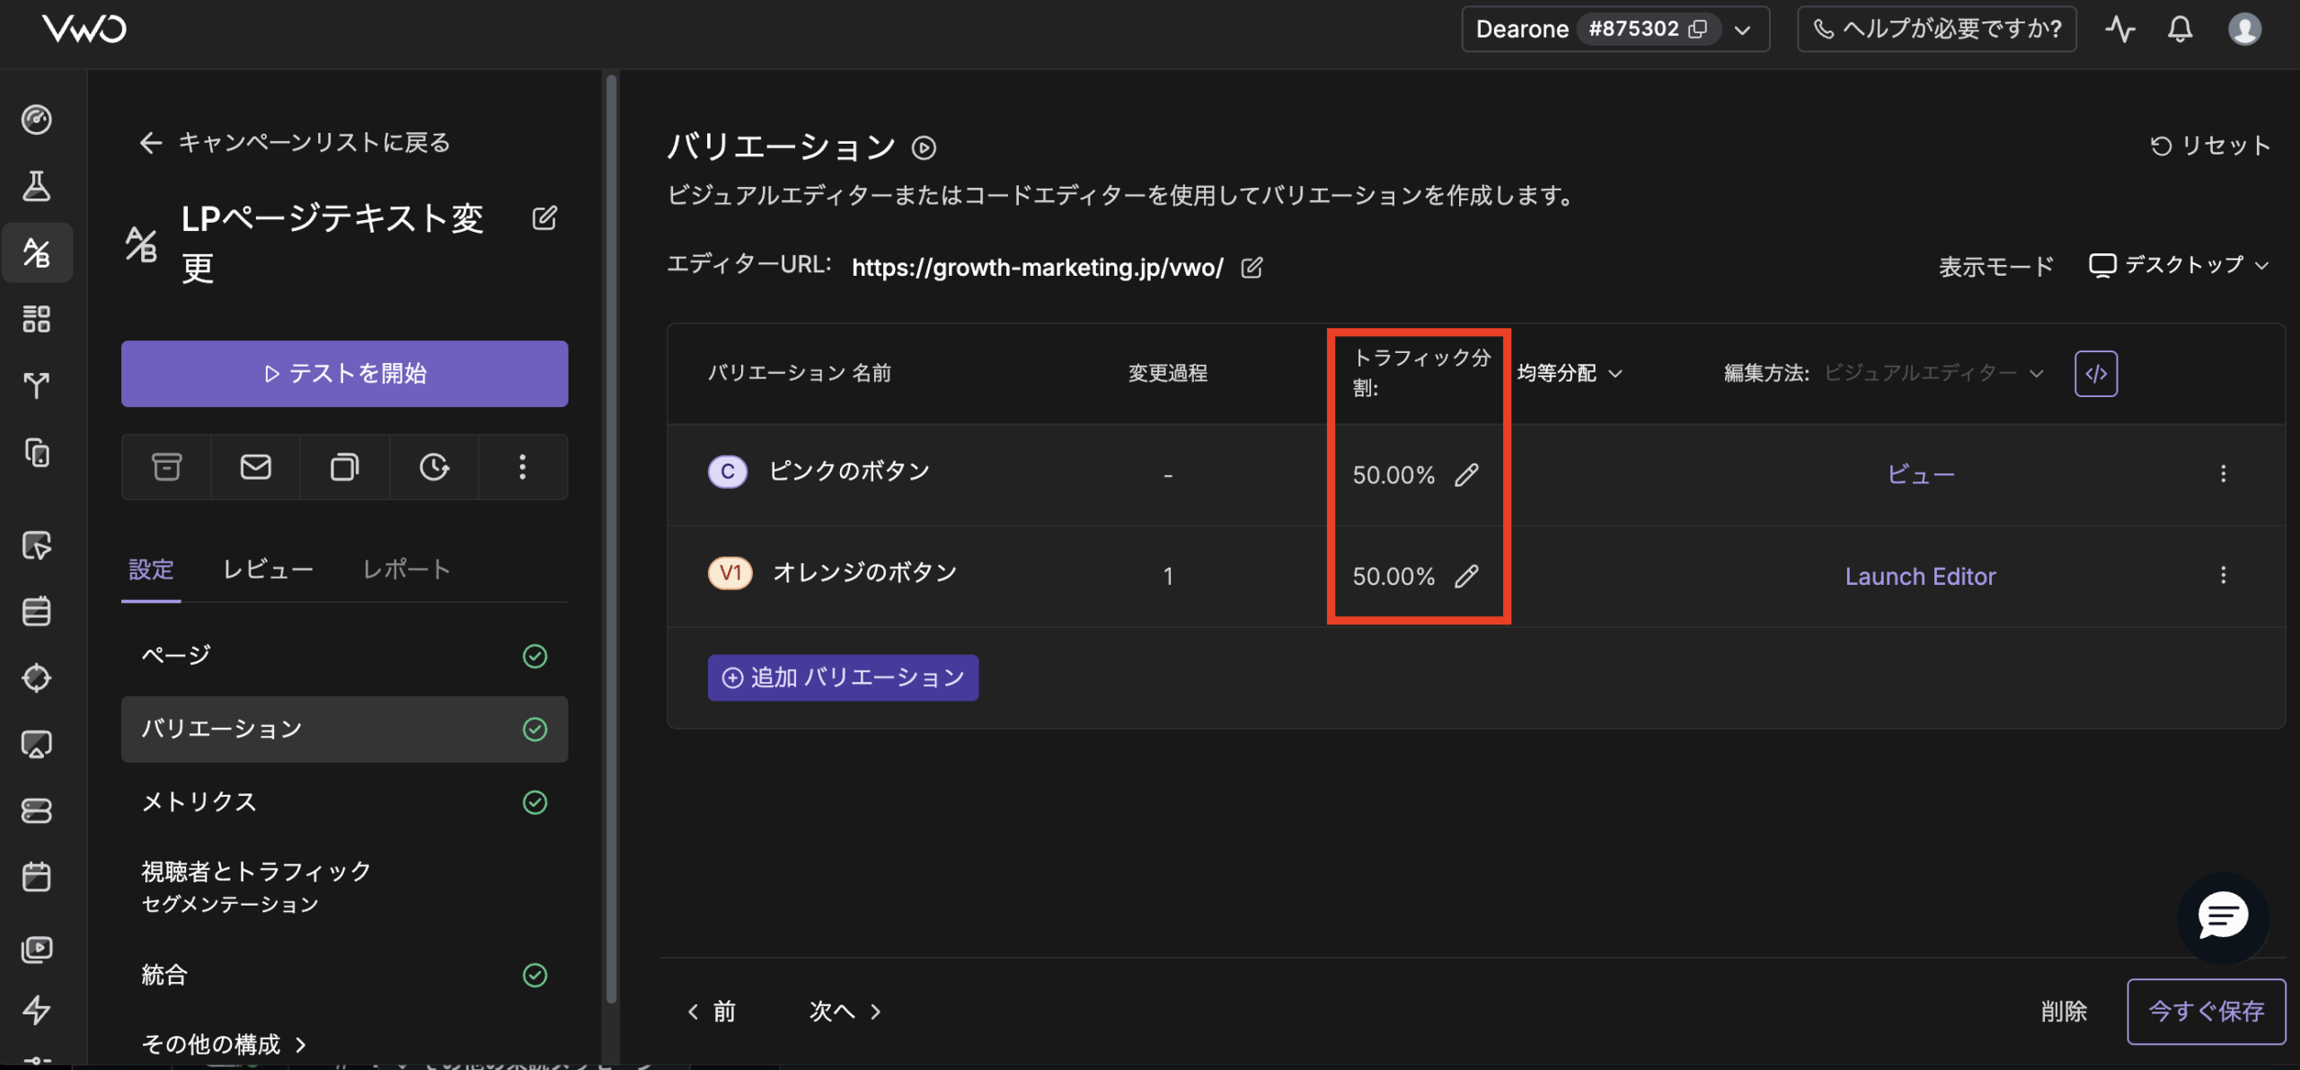Switch to the レポート tab
Screen dimensions: 2300x1070
(x=406, y=569)
